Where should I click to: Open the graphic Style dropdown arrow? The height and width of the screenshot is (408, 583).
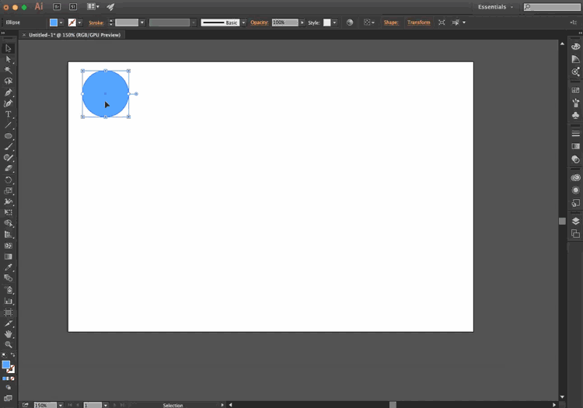click(x=334, y=23)
